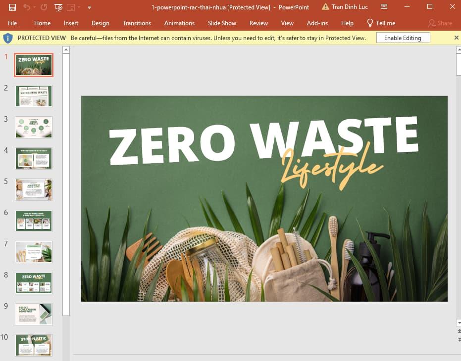The height and width of the screenshot is (361, 461).
Task: Open Ribbon Display Options icon
Action: tap(384, 7)
